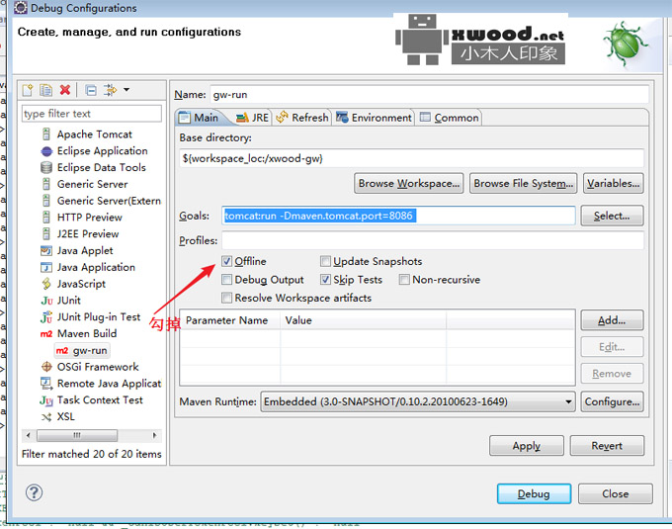The height and width of the screenshot is (529, 672).
Task: Select the JUnit icon
Action: tap(46, 301)
